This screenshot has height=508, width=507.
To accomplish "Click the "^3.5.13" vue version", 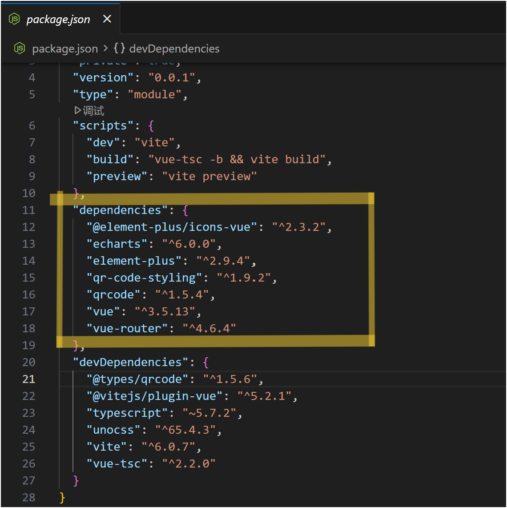I will pyautogui.click(x=165, y=312).
